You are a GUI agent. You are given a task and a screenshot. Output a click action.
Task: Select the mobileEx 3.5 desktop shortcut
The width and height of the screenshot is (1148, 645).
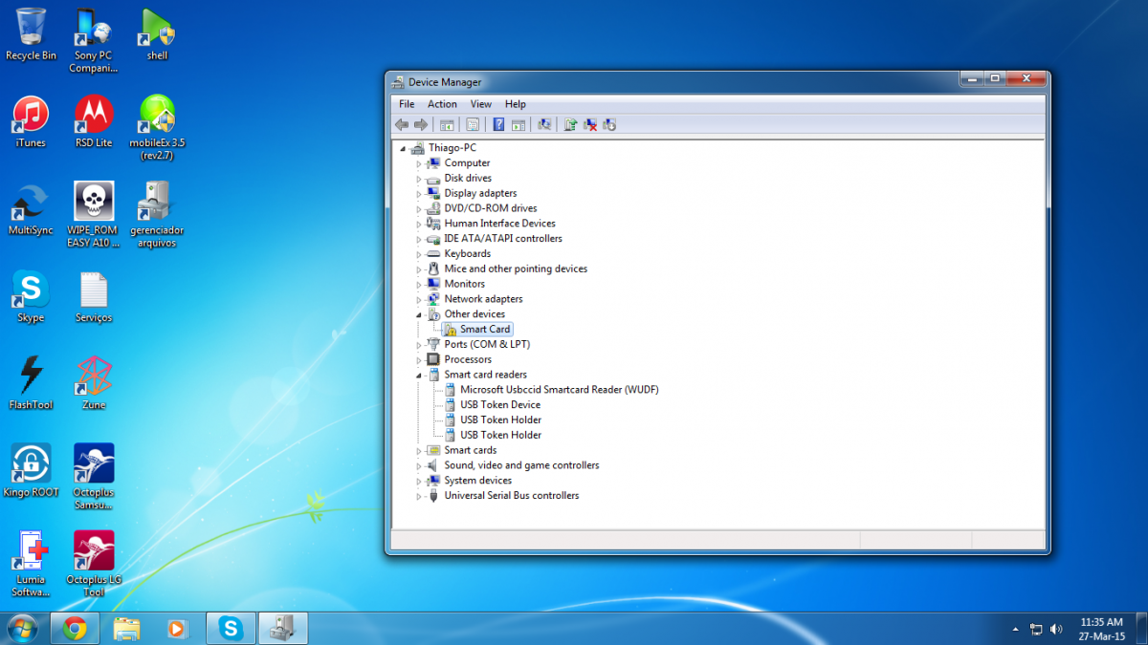click(x=157, y=128)
